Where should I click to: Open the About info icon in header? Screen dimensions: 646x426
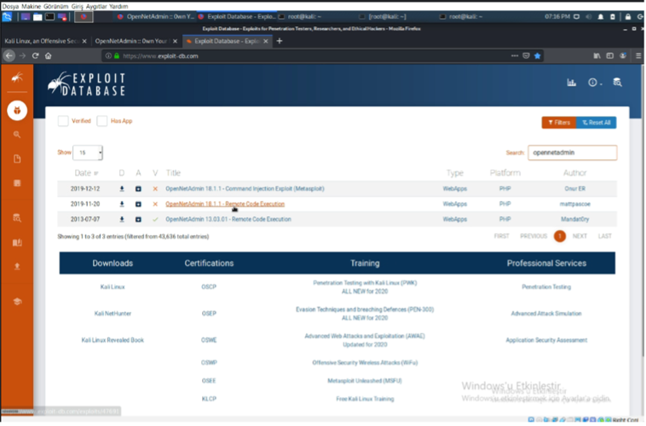click(x=594, y=83)
